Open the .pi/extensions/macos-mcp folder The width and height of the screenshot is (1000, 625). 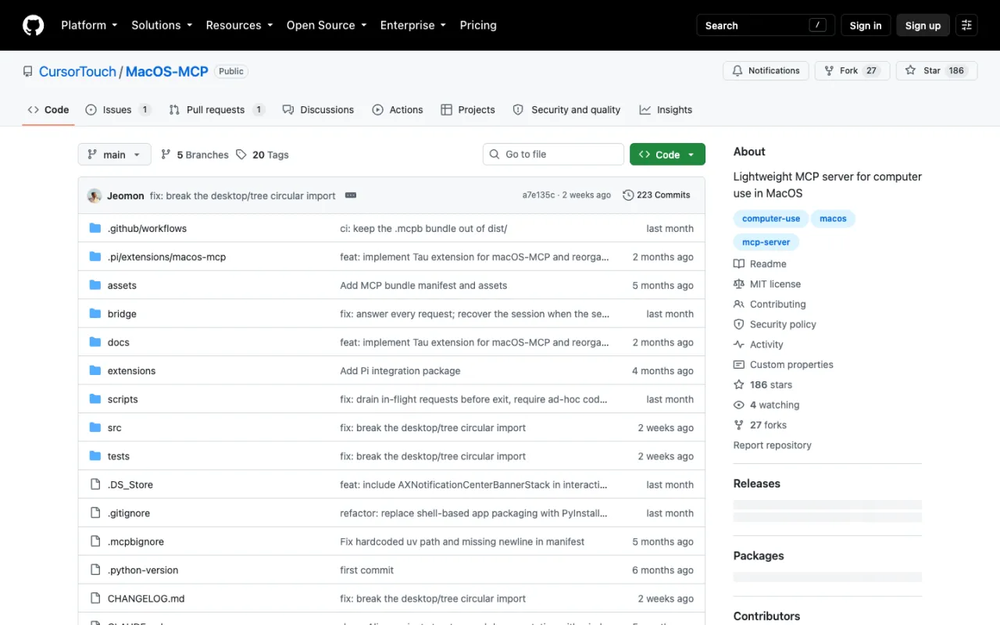click(166, 257)
